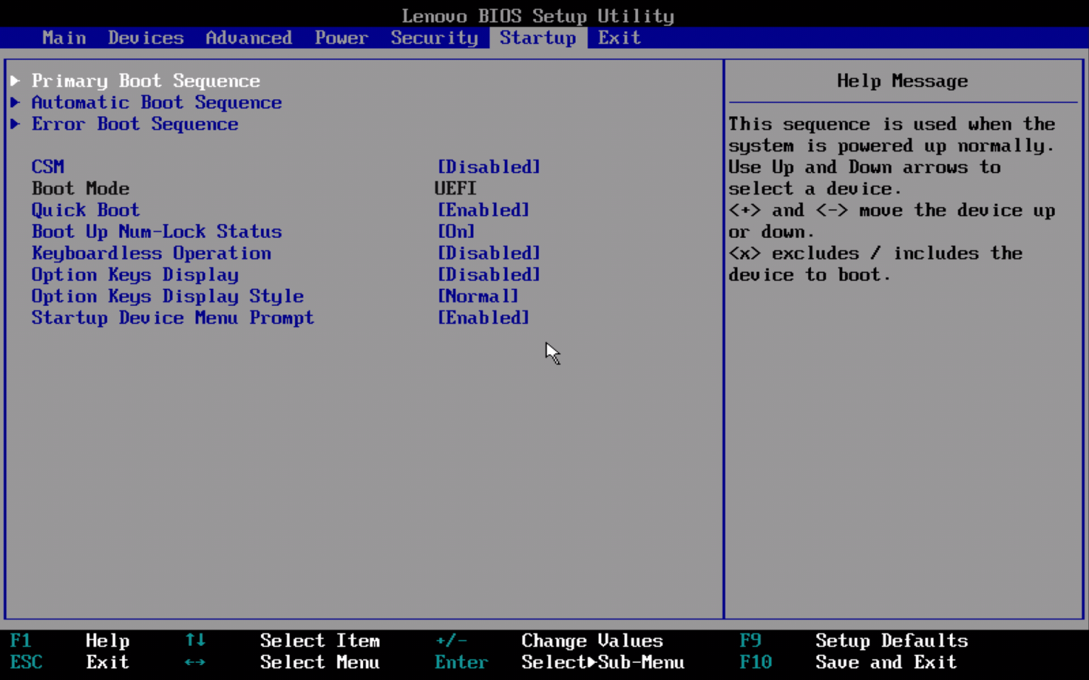1089x680 pixels.
Task: Switch to the Security tab
Action: (434, 38)
